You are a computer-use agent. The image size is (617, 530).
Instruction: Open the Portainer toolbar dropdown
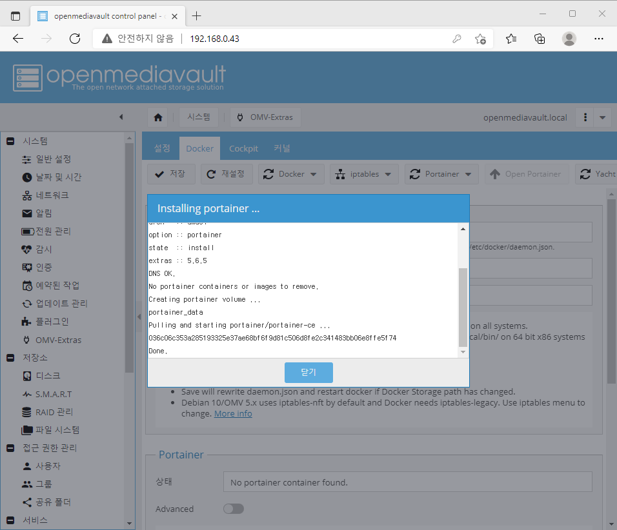tap(441, 174)
